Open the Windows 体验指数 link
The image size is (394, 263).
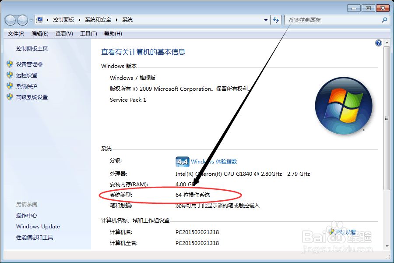pyautogui.click(x=214, y=162)
